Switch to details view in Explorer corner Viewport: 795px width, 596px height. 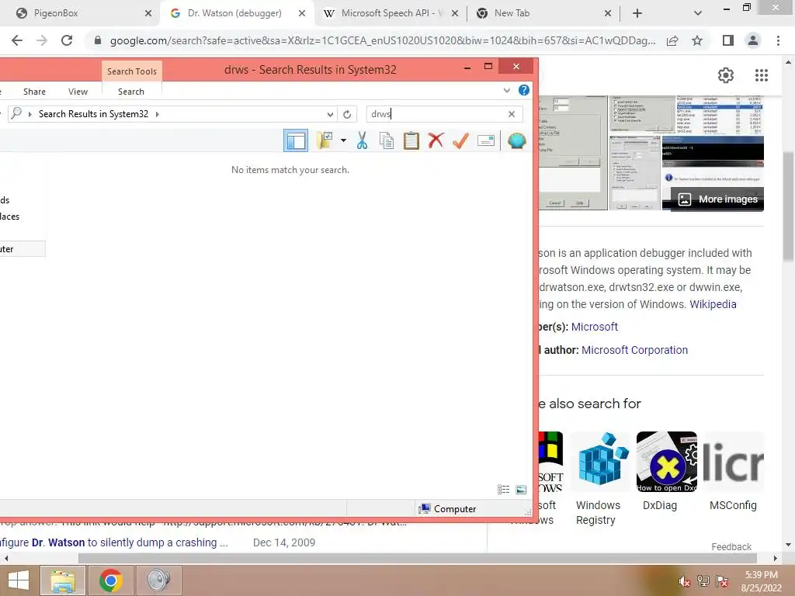point(503,489)
